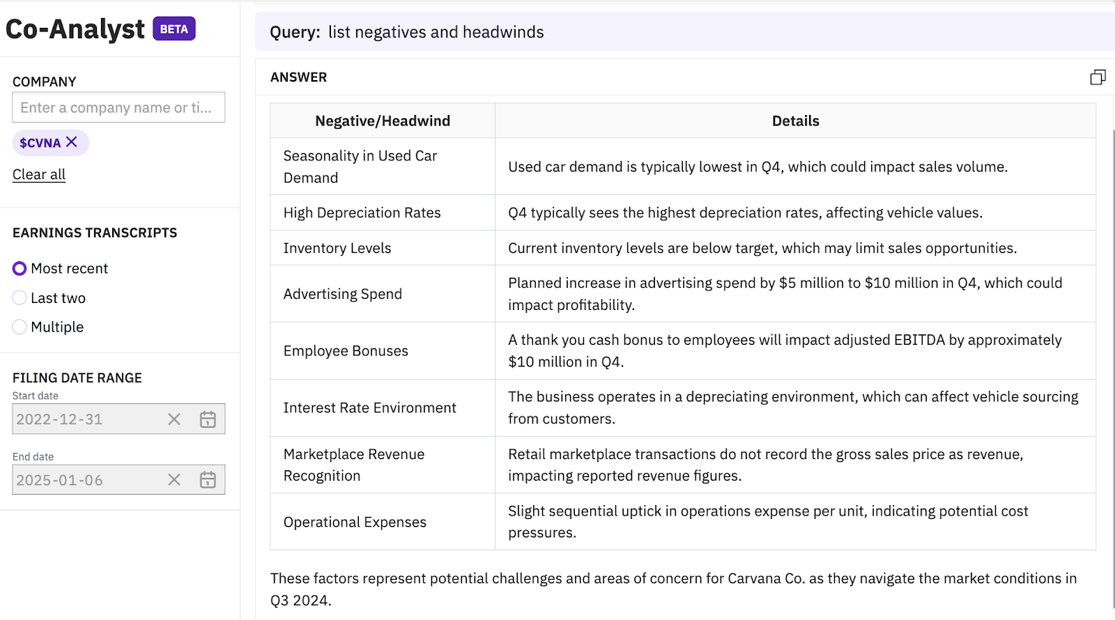
Task: Click the Details column header
Action: pos(795,121)
